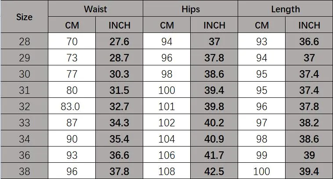Viewport: 333px width, 179px height.
Task: Click size 28 row label
Action: pos(24,41)
